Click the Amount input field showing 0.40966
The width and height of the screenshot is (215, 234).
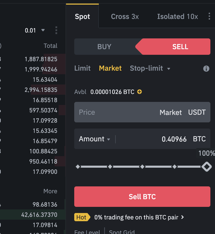coord(154,139)
